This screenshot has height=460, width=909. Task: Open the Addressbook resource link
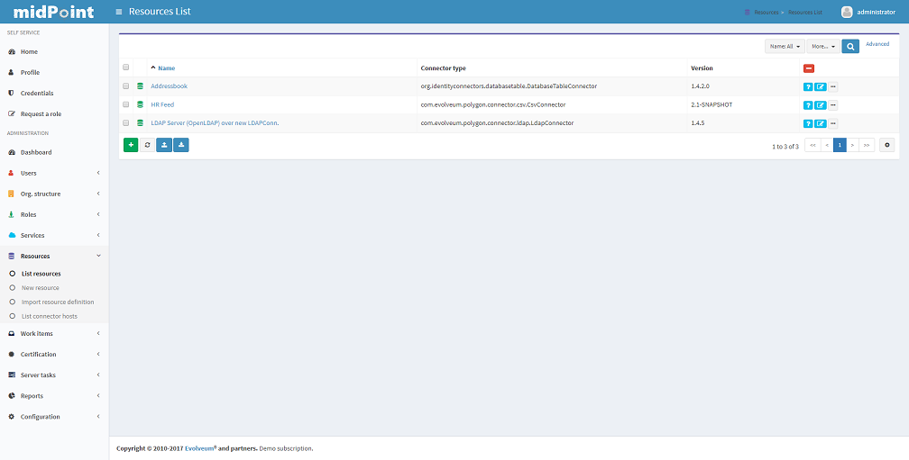click(x=169, y=86)
